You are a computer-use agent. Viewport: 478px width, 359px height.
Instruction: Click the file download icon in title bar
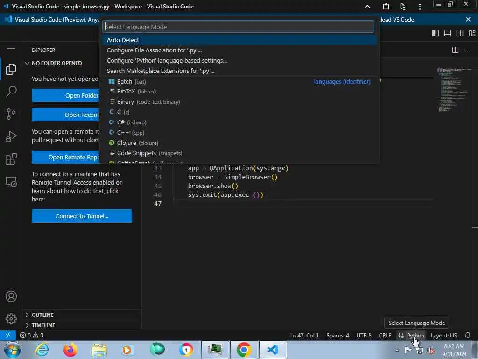[x=402, y=7]
